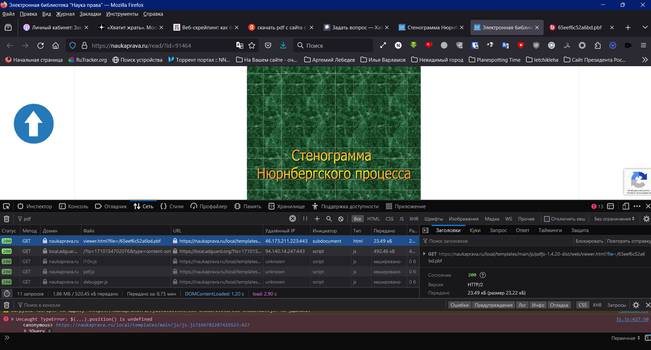The height and width of the screenshot is (350, 651).
Task: Toggle the Инфо console filter
Action: click(x=538, y=305)
